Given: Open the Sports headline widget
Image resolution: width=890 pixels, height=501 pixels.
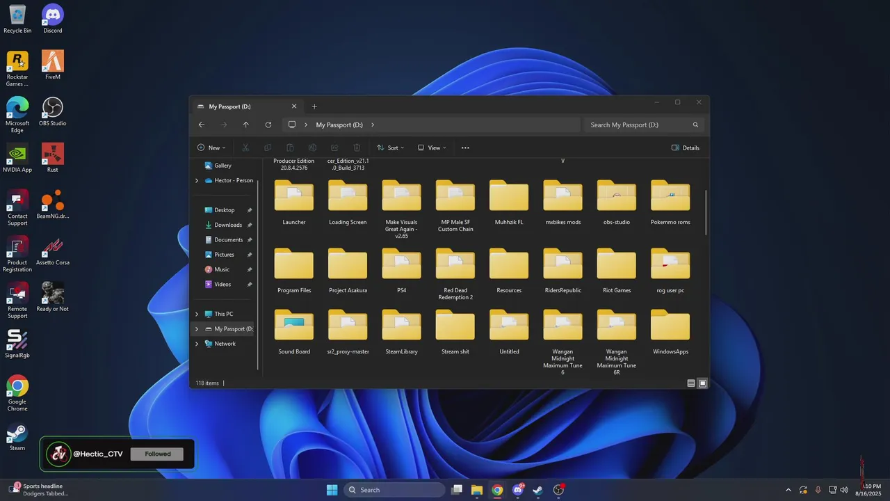Looking at the screenshot, I should point(38,490).
